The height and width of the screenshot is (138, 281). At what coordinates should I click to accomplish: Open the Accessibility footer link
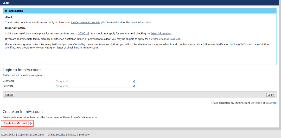(x=8, y=135)
